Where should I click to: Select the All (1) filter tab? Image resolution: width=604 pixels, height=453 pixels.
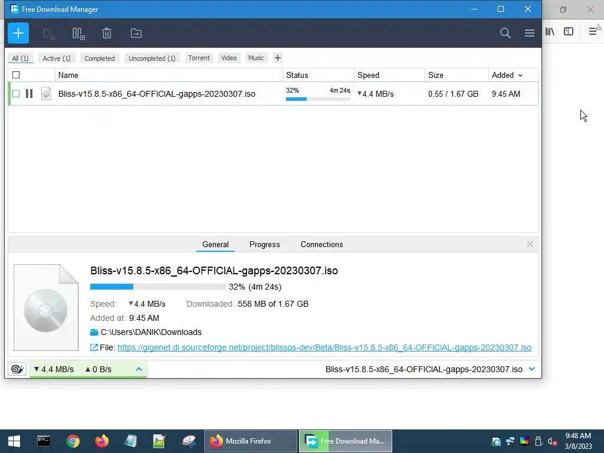pyautogui.click(x=21, y=58)
